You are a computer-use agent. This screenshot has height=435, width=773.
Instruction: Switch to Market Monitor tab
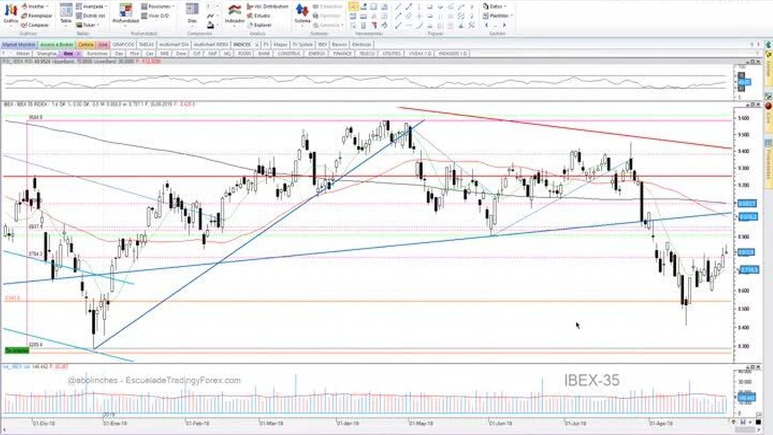(x=19, y=44)
